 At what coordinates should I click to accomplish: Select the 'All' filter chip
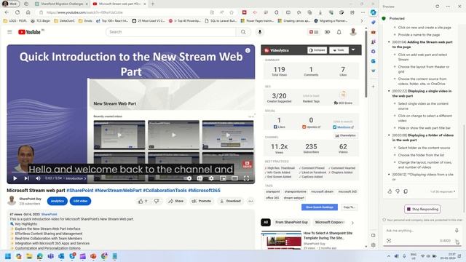266,222
